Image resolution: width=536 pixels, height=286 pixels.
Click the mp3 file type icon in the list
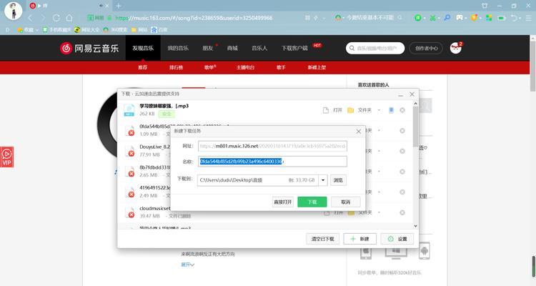click(x=129, y=110)
